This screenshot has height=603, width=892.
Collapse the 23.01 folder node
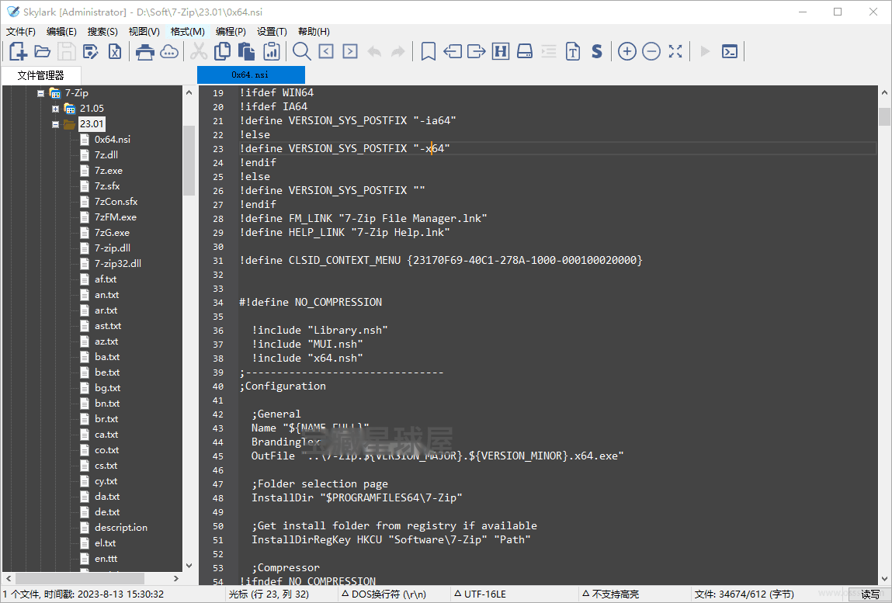(x=55, y=124)
